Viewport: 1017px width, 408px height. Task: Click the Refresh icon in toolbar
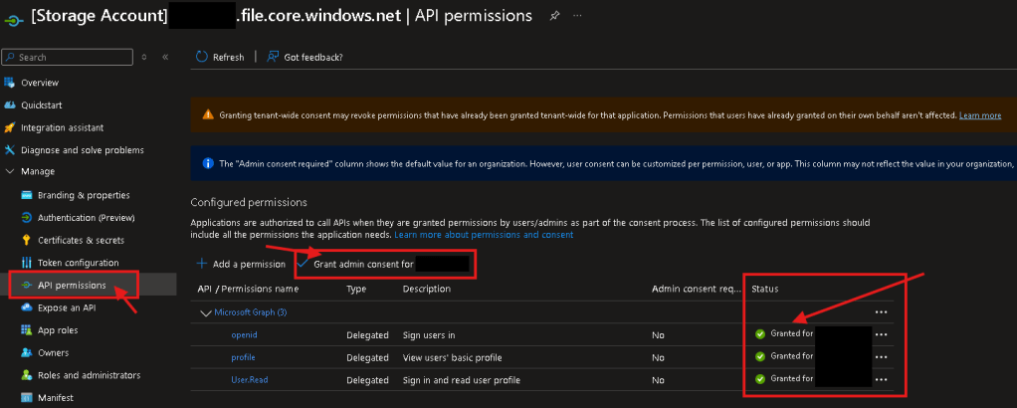[x=202, y=58]
